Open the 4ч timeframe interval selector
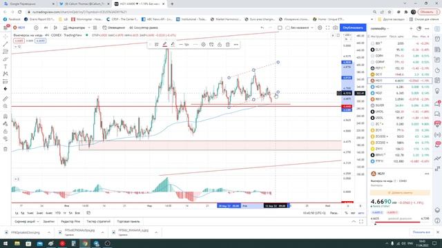Screen dimensions: 442x248 (x=46, y=28)
